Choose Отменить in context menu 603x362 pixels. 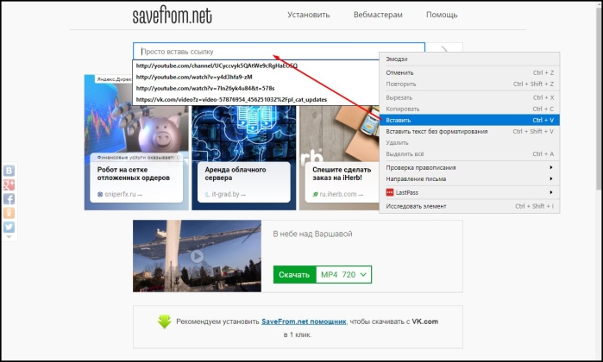click(469, 72)
